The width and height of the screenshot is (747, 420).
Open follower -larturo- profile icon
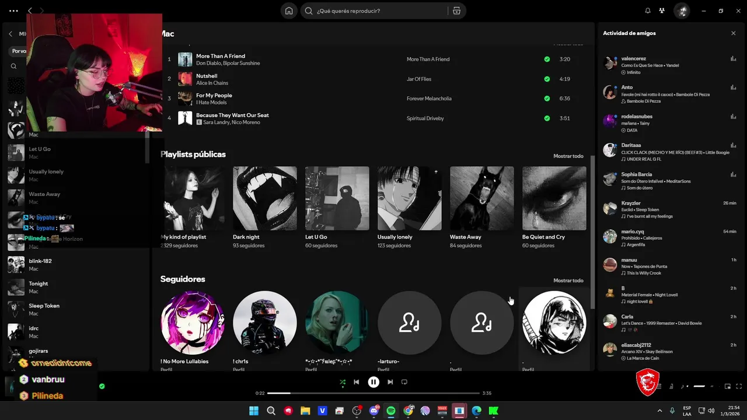point(410,323)
